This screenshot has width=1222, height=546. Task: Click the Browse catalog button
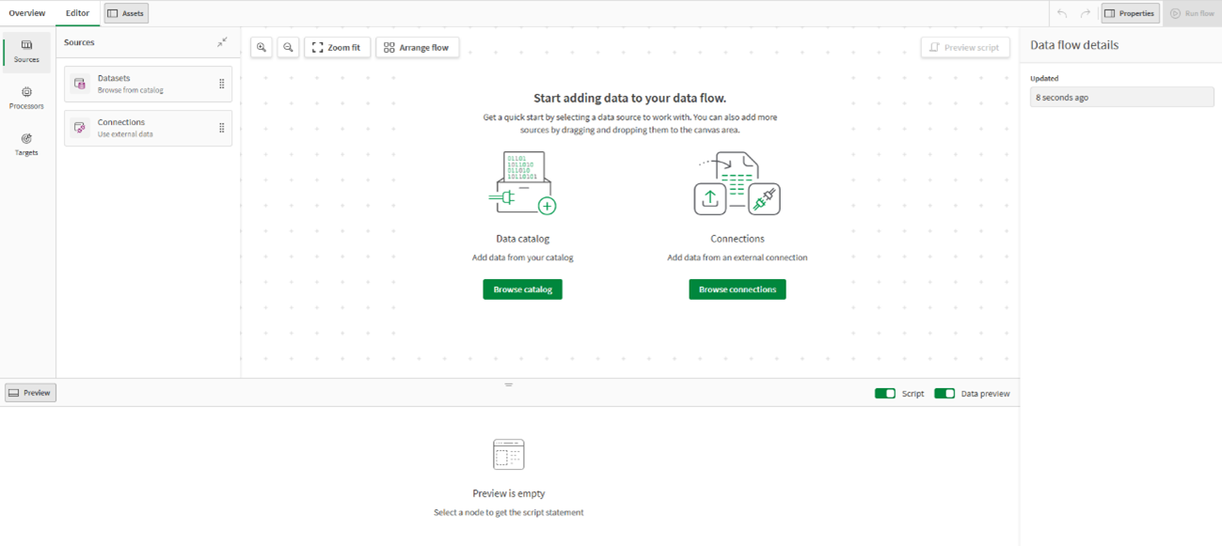[x=522, y=289]
